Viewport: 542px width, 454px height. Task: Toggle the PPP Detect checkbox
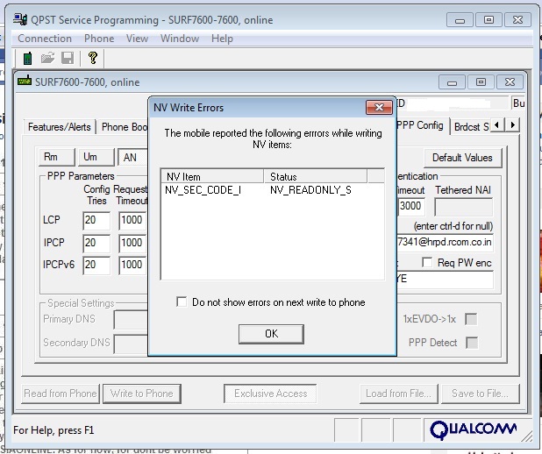(472, 343)
